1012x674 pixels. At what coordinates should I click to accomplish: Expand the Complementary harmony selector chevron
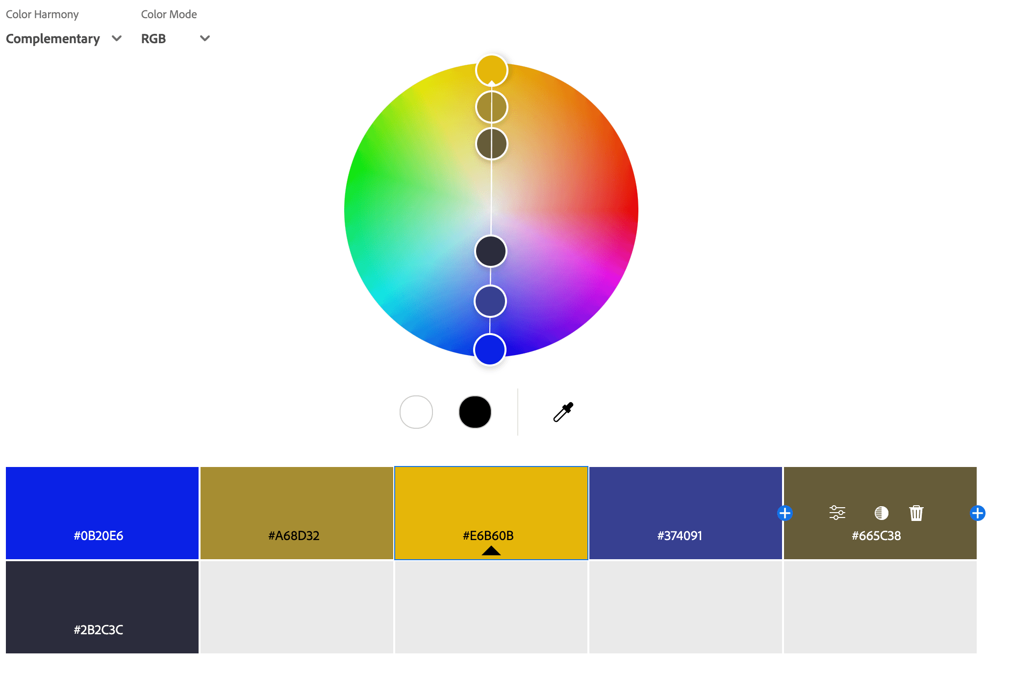[x=117, y=38]
